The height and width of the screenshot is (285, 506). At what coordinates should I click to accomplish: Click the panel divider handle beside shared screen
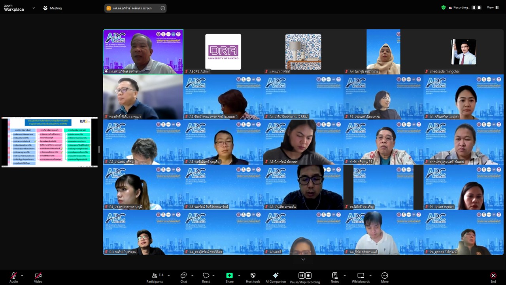tap(99, 149)
